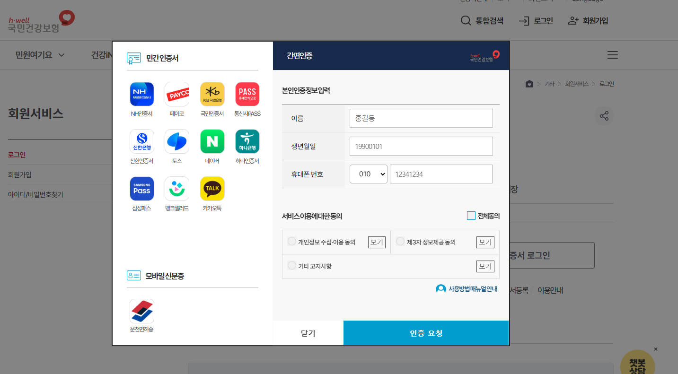Image resolution: width=678 pixels, height=374 pixels.
Task: Check the 전체동의 checkbox
Action: (471, 216)
